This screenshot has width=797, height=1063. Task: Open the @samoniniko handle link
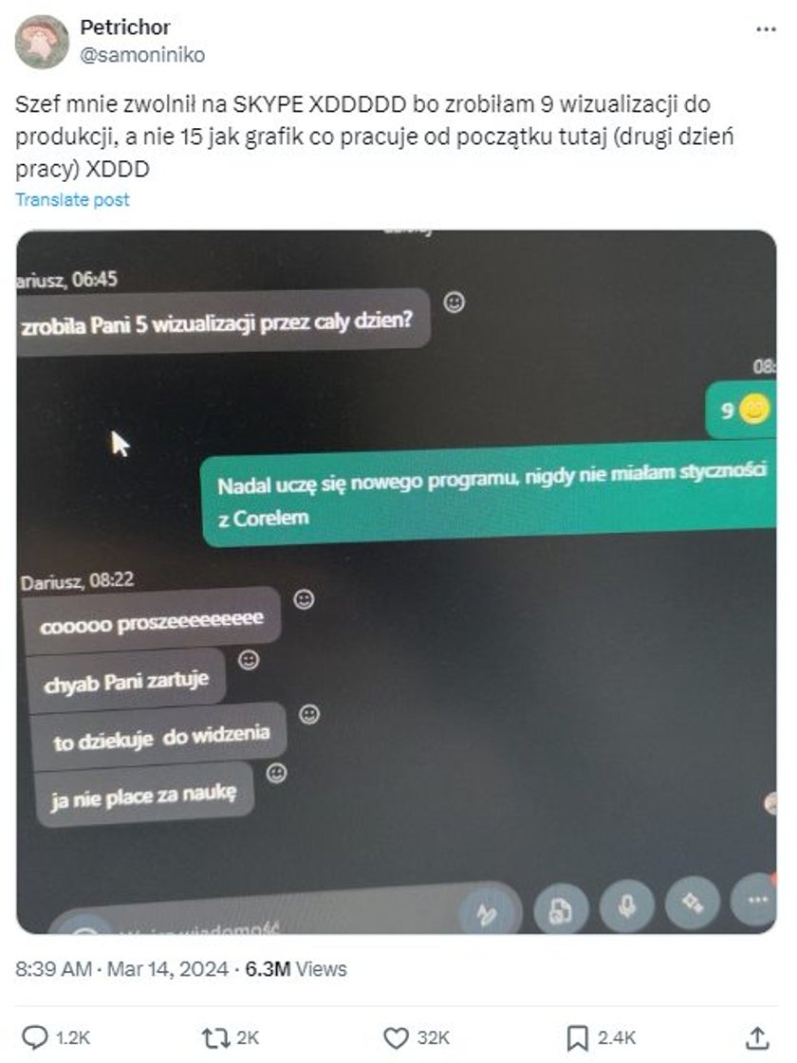click(x=142, y=55)
